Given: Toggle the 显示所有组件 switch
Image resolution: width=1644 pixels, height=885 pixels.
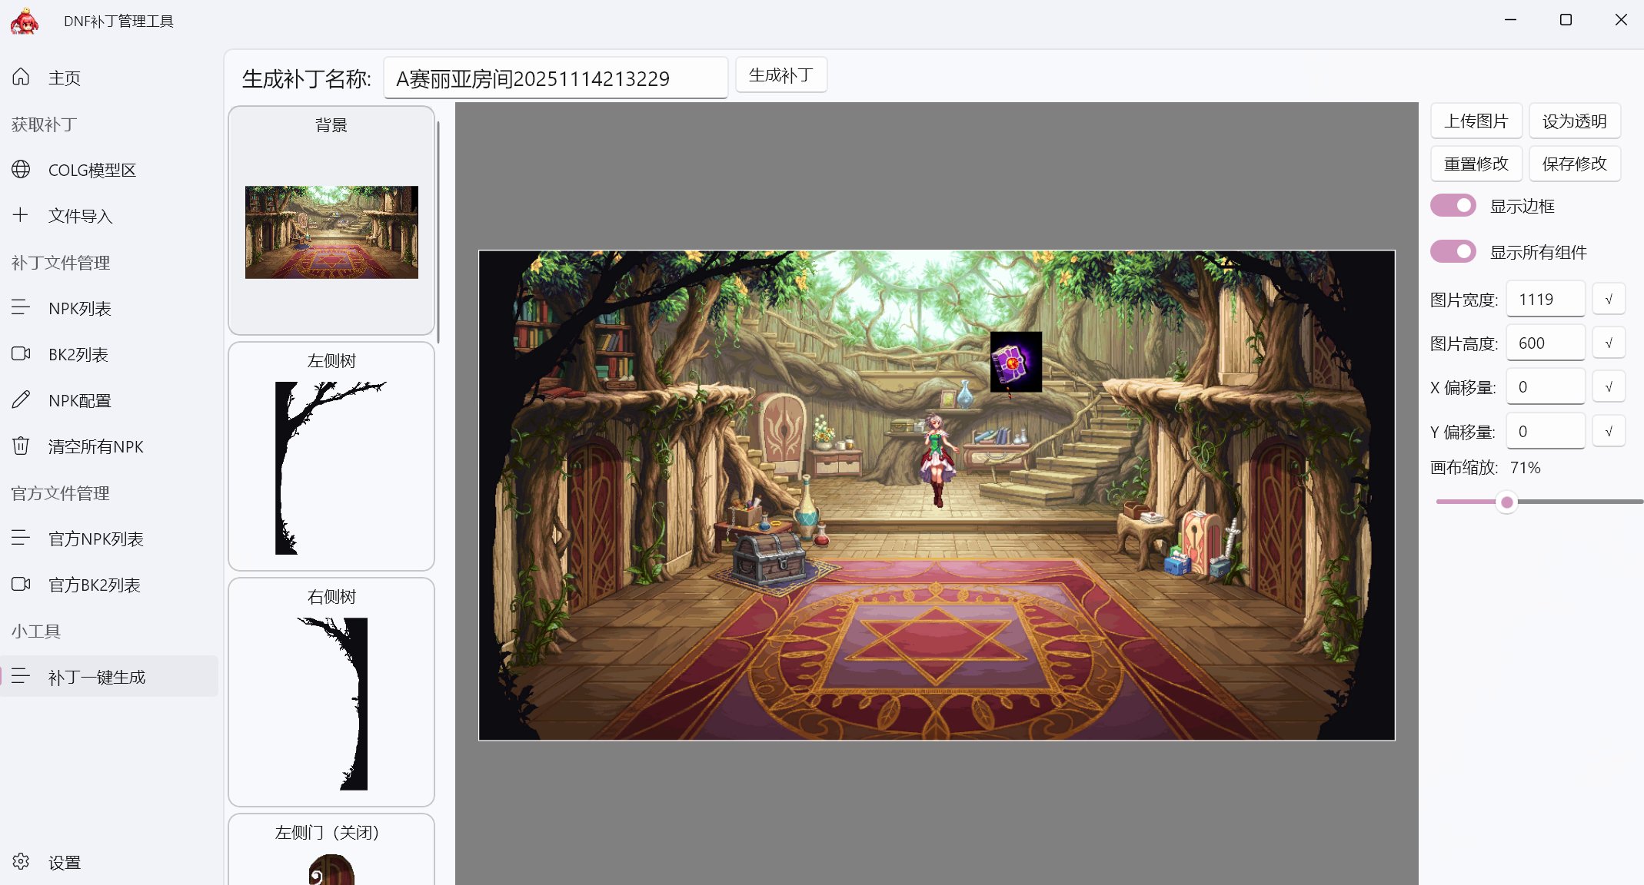Looking at the screenshot, I should point(1453,252).
